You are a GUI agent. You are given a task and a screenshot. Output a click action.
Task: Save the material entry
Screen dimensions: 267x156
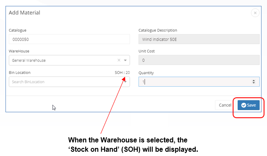click(249, 105)
